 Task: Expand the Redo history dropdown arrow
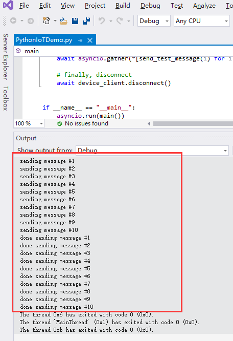coord(129,21)
